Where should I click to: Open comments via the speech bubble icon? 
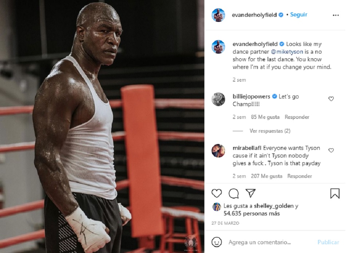coord(233,194)
